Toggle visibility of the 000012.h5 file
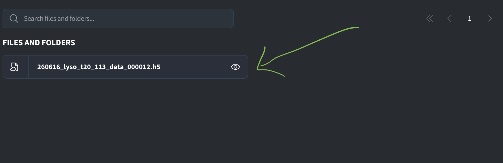This screenshot has width=503, height=163. tap(235, 67)
